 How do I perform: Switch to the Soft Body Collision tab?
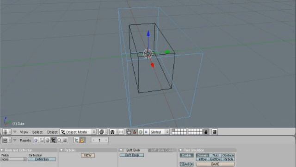(162, 150)
